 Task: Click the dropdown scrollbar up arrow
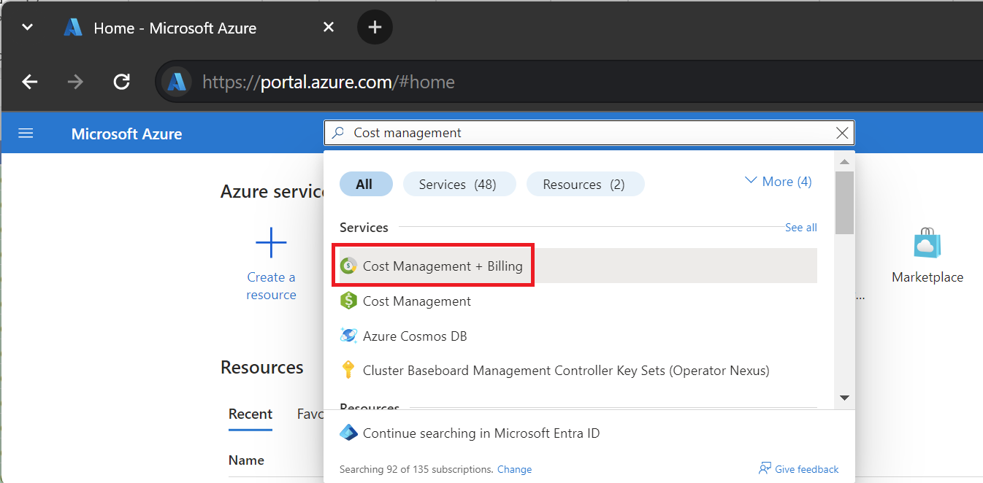(844, 161)
